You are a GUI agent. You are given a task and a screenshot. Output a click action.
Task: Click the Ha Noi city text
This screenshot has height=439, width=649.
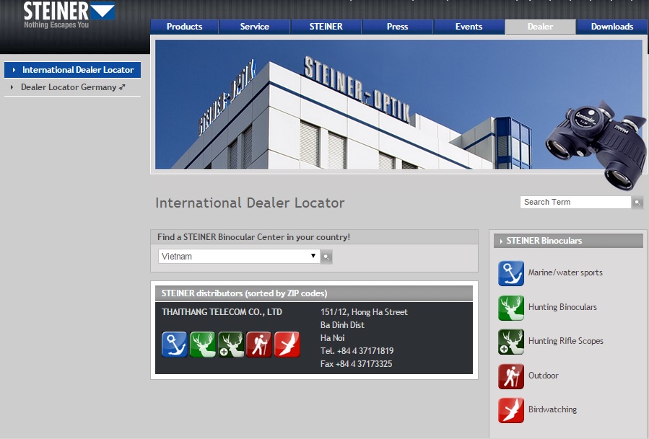pos(332,338)
